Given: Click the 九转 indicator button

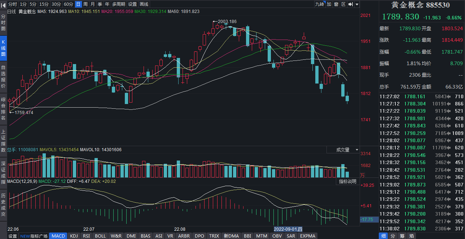Looking at the screenshot, I should click(x=319, y=4).
